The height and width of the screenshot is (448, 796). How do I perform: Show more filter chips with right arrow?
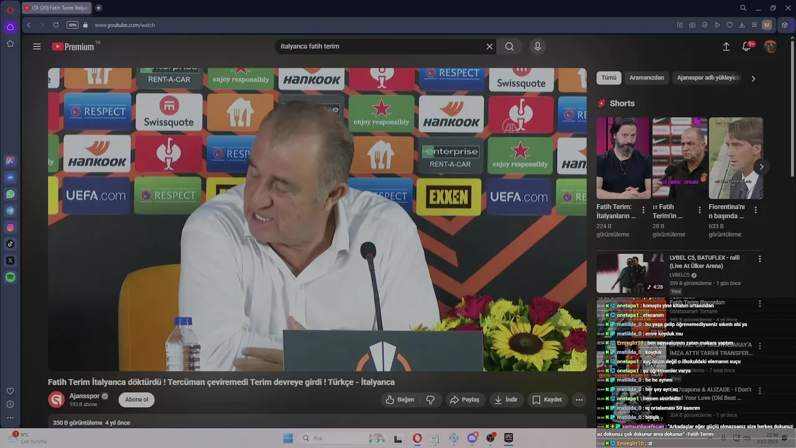[x=753, y=78]
